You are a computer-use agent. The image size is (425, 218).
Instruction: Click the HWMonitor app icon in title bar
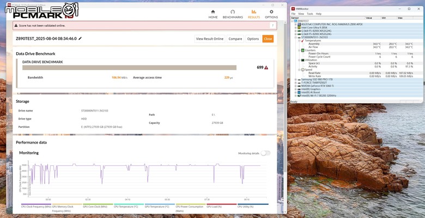pos(293,9)
